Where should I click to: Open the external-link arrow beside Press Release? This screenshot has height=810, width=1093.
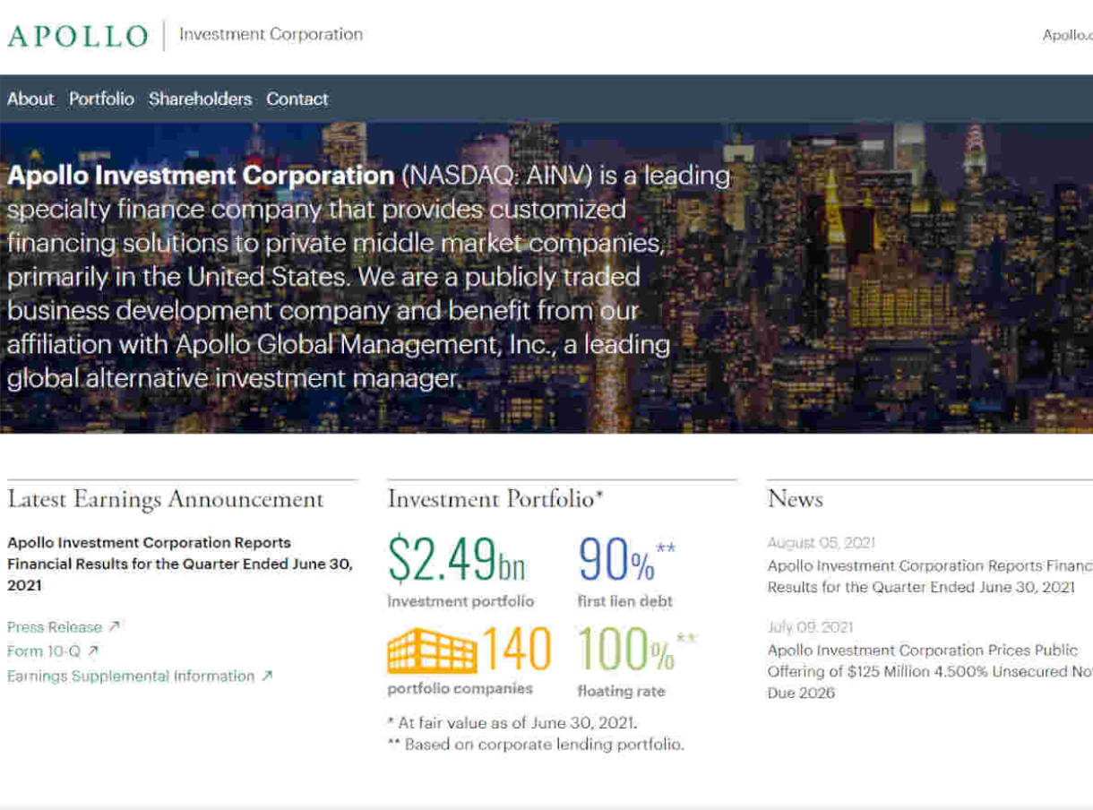(x=116, y=627)
